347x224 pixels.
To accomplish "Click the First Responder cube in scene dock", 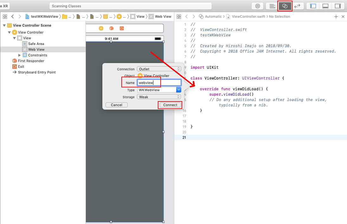I will click(x=111, y=29).
